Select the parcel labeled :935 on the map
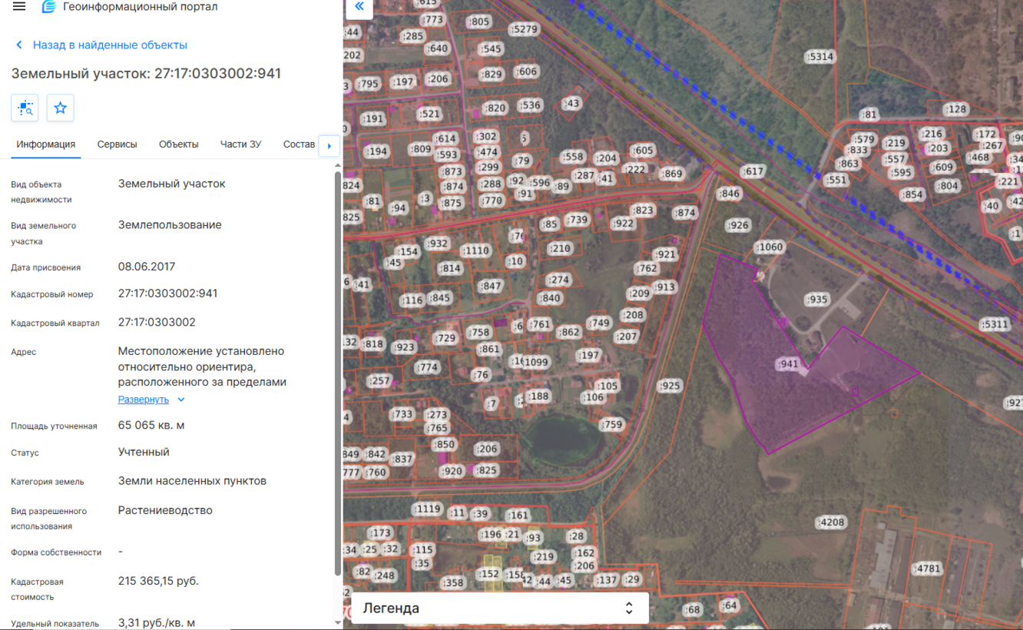This screenshot has width=1023, height=630. 817,300
